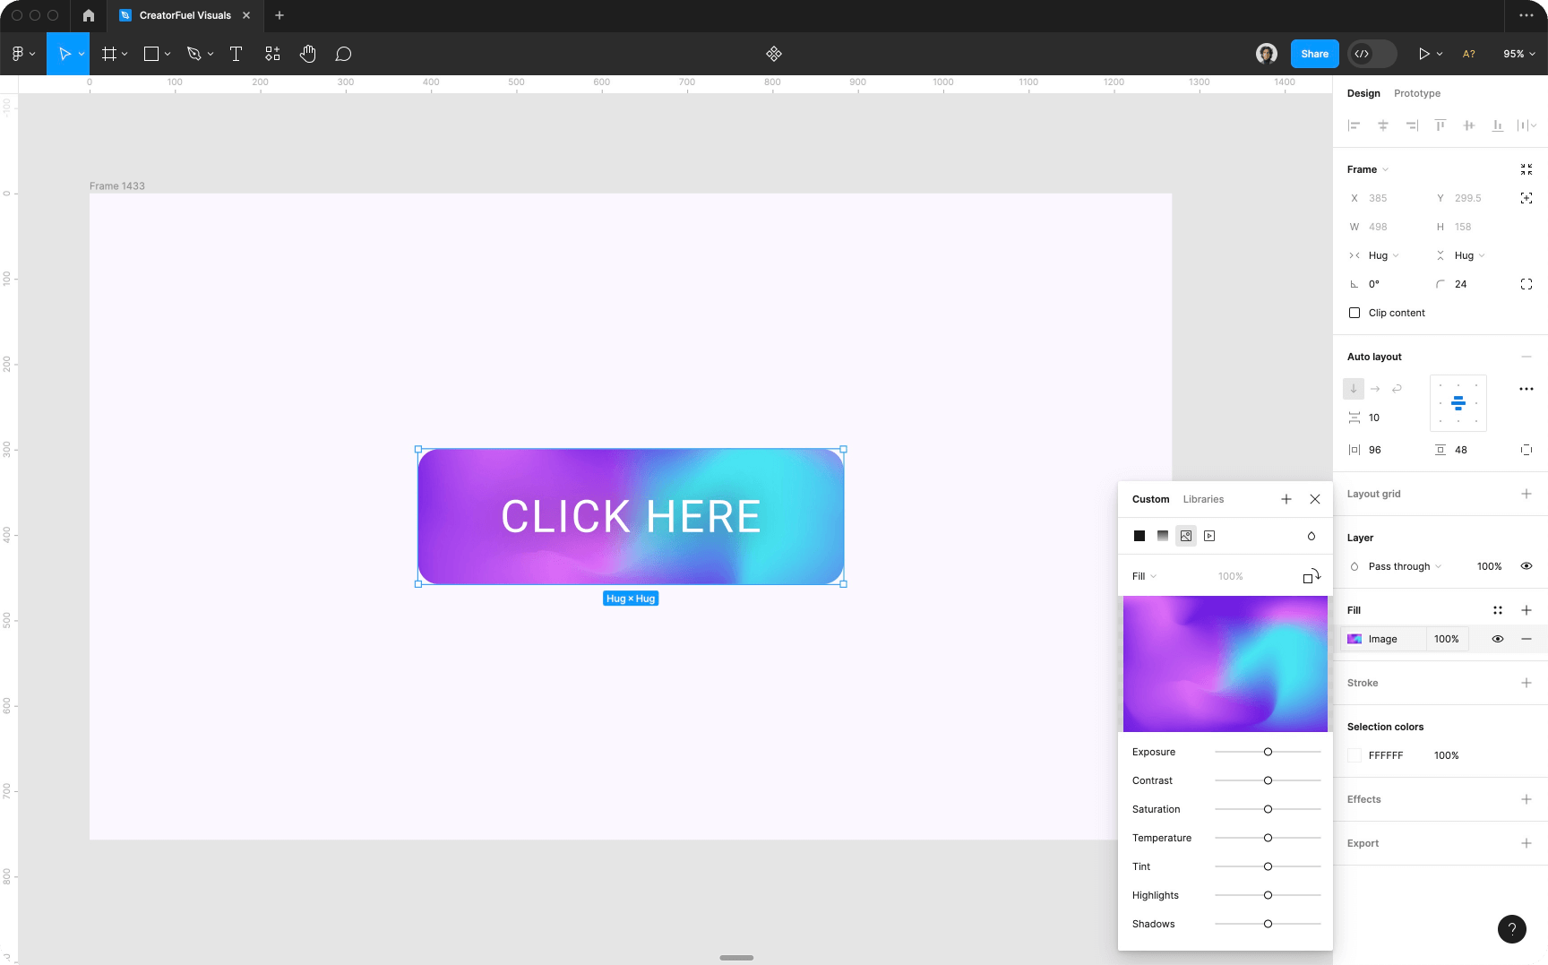Viewport: 1548px width, 965px height.
Task: Click the Share button
Action: point(1314,54)
